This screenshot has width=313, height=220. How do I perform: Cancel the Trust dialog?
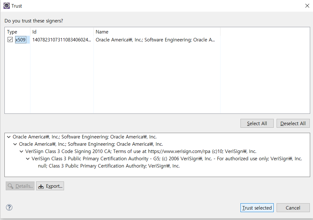coord(293,208)
